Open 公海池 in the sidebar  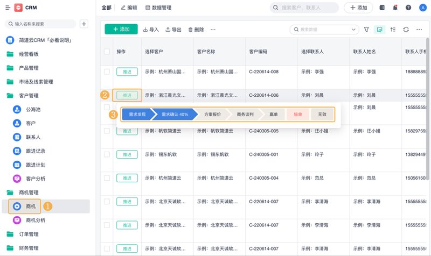coord(33,110)
